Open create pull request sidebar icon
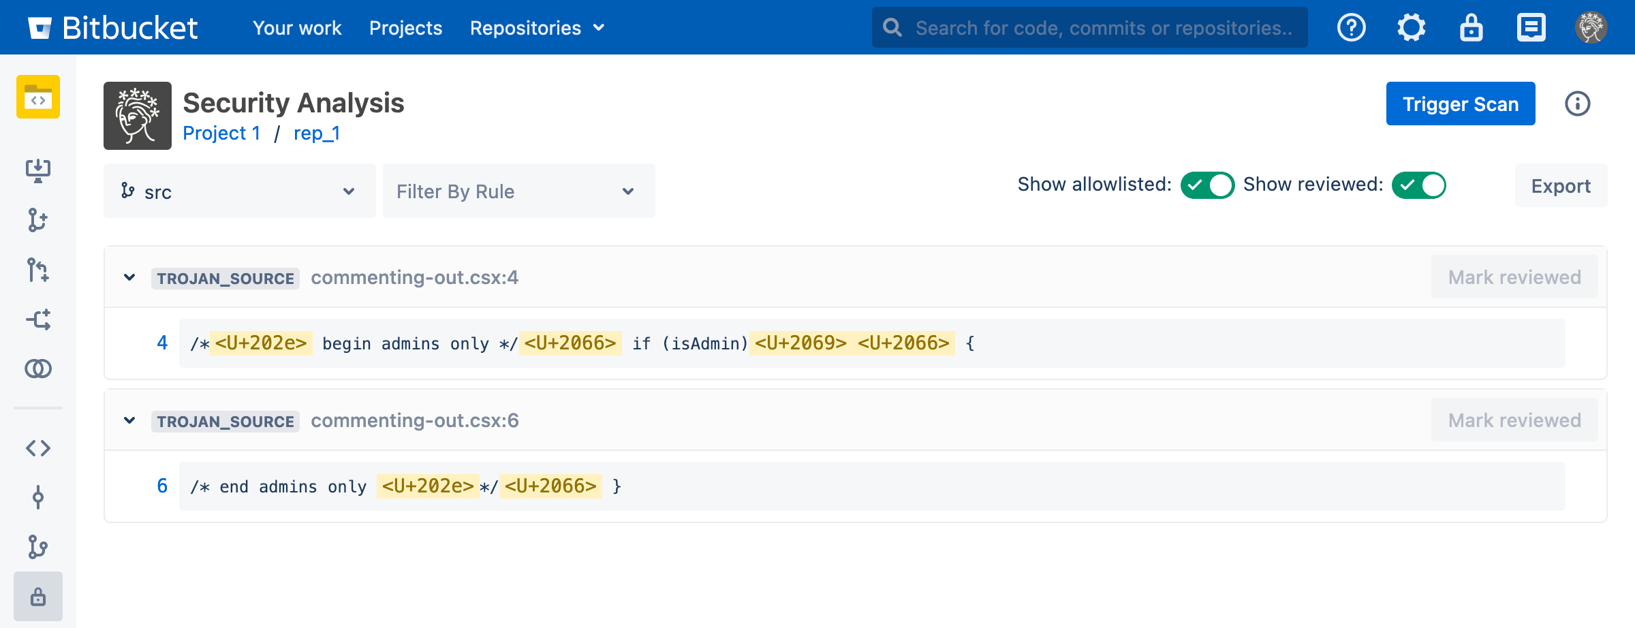This screenshot has height=628, width=1635. [38, 270]
